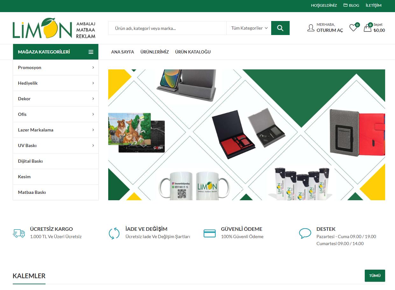Click Oturum Aç to sign in
This screenshot has height=290, width=395.
click(x=330, y=30)
